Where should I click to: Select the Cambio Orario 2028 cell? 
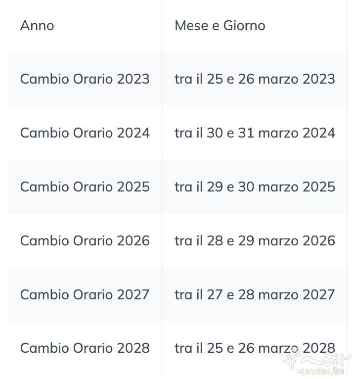pos(85,348)
